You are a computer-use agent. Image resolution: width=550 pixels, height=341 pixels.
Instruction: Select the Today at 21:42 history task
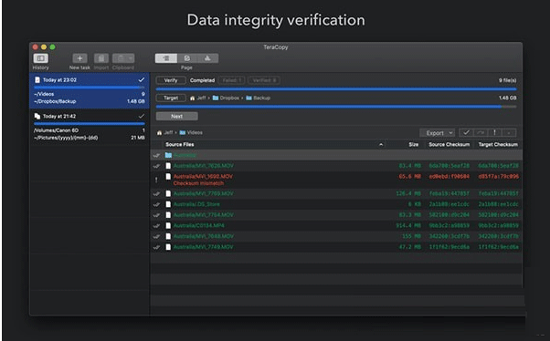click(90, 127)
